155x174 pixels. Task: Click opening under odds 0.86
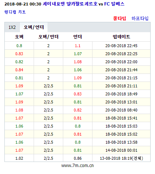click(77, 158)
